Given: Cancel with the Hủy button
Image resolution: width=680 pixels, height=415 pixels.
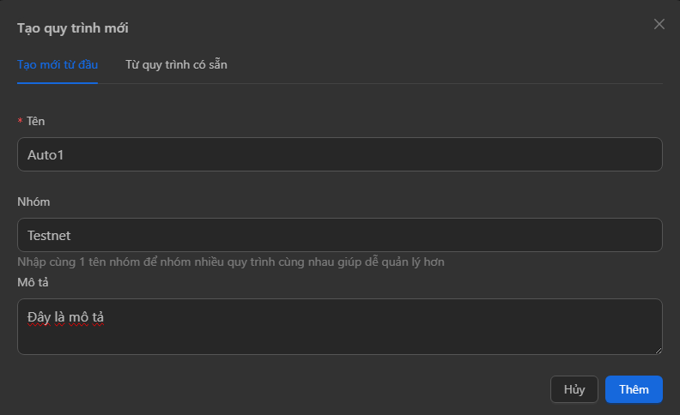Looking at the screenshot, I should coord(574,389).
